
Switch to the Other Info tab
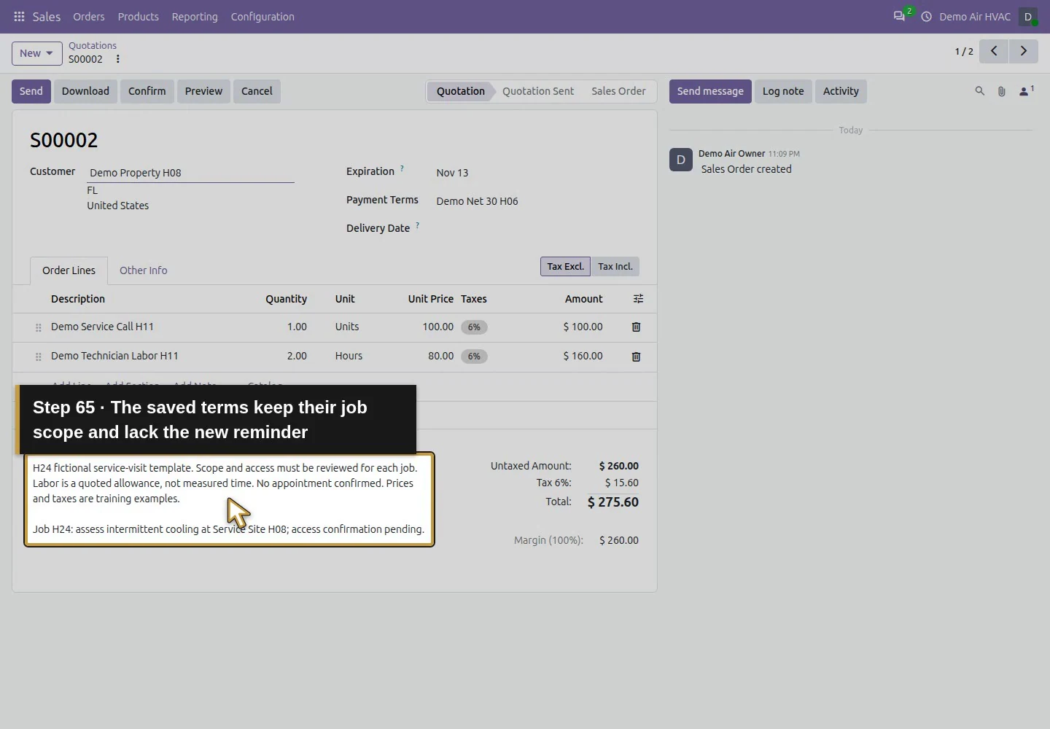[x=144, y=270]
